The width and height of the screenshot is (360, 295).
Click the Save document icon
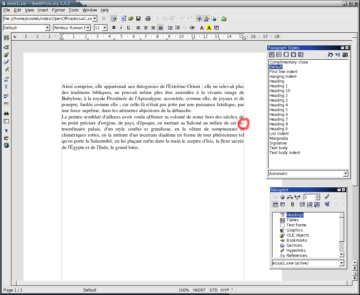[138, 19]
